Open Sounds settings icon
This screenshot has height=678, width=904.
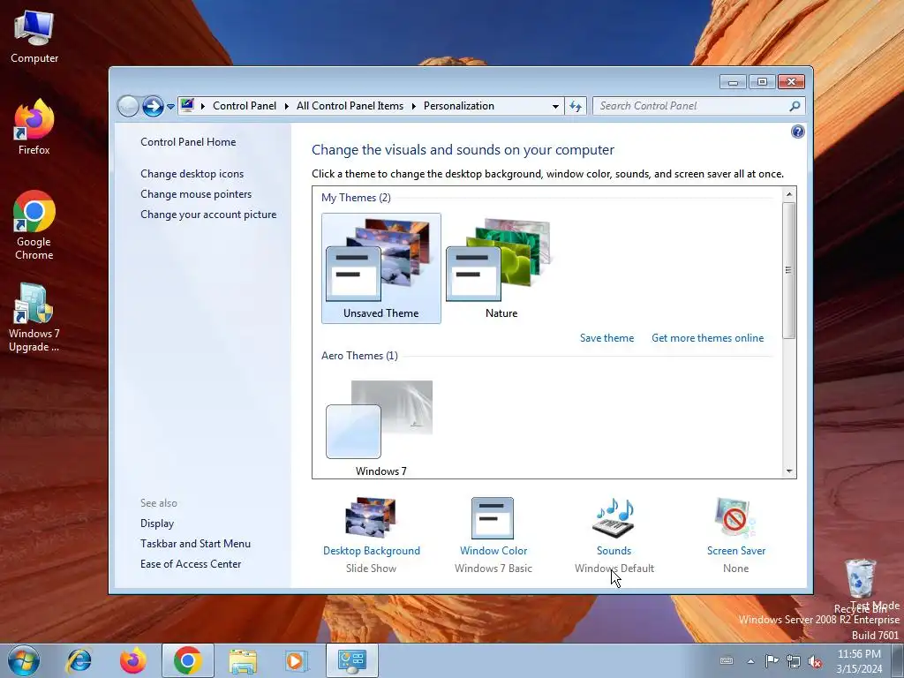point(614,517)
